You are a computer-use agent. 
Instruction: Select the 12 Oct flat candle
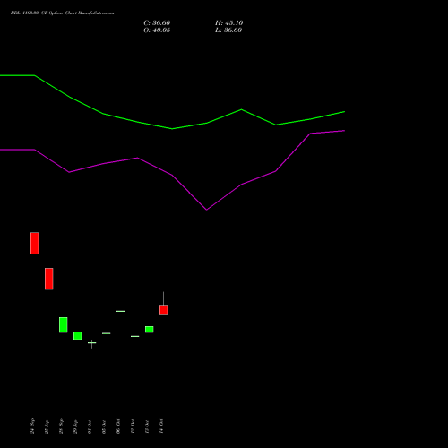click(135, 336)
